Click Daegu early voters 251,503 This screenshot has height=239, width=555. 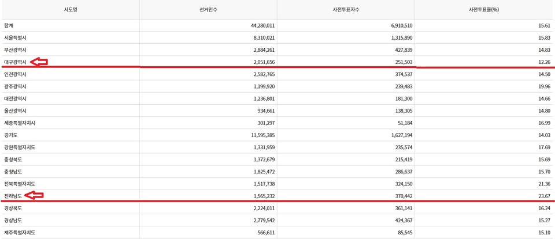pyautogui.click(x=404, y=62)
